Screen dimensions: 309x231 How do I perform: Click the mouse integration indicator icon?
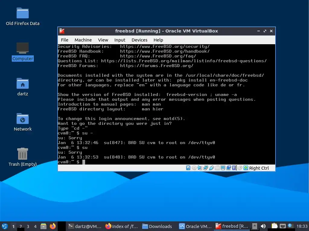(240, 168)
